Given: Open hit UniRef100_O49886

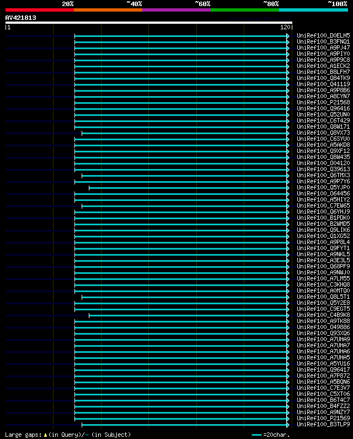Looking at the screenshot, I should [323, 327].
